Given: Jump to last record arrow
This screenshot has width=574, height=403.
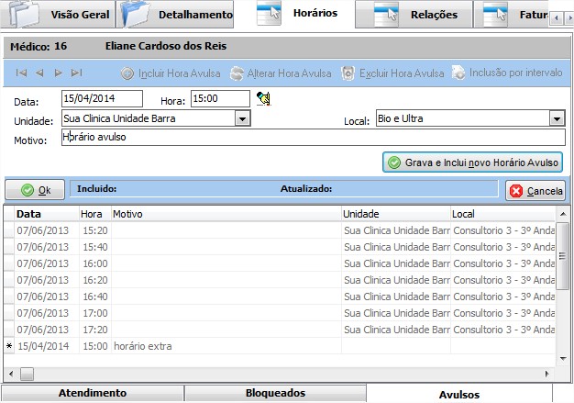Looking at the screenshot, I should pos(76,73).
